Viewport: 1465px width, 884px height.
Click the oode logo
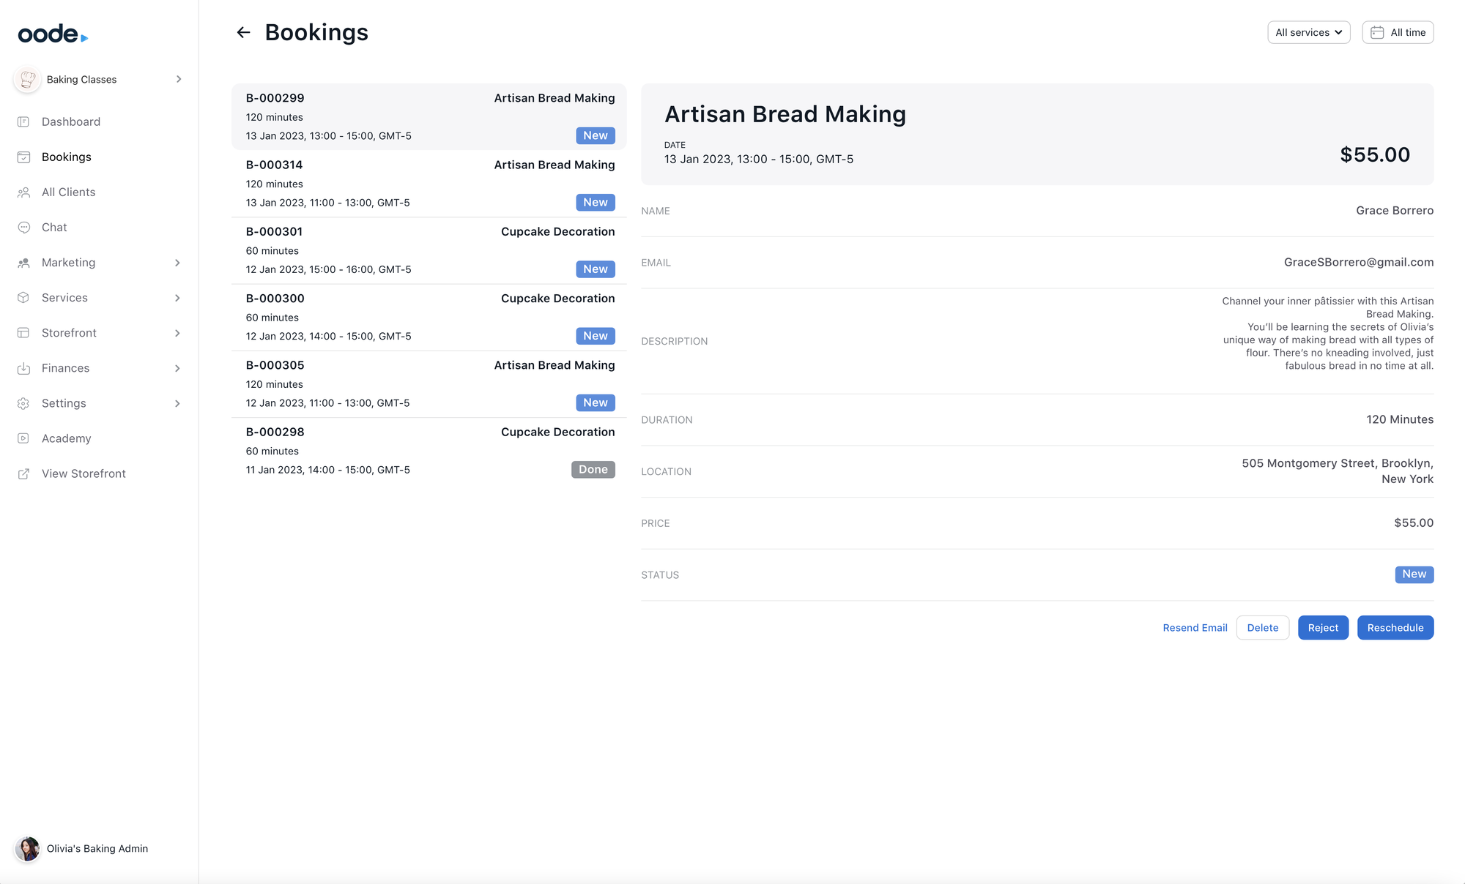(53, 34)
